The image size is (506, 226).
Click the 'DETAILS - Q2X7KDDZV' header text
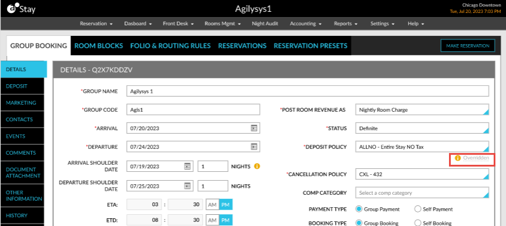pos(96,69)
